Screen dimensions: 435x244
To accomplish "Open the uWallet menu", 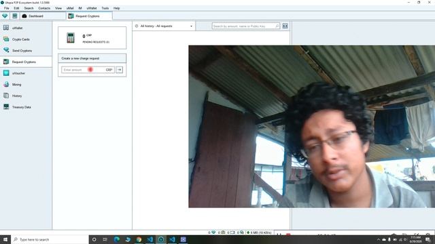I will click(92, 8).
